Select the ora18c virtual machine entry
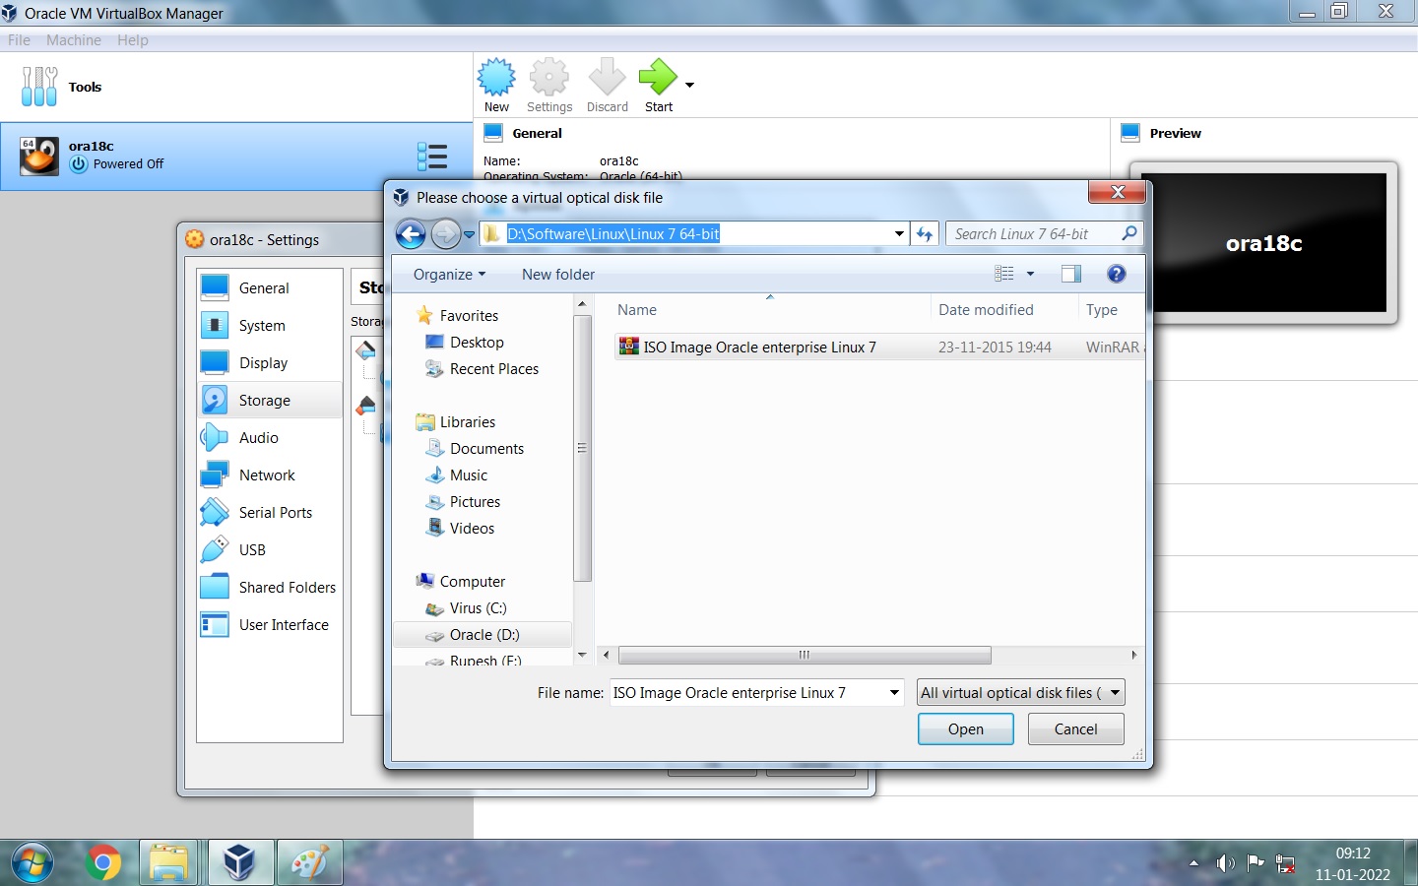 [236, 157]
